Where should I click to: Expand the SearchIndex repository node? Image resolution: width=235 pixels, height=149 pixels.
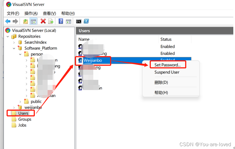click(x=14, y=42)
